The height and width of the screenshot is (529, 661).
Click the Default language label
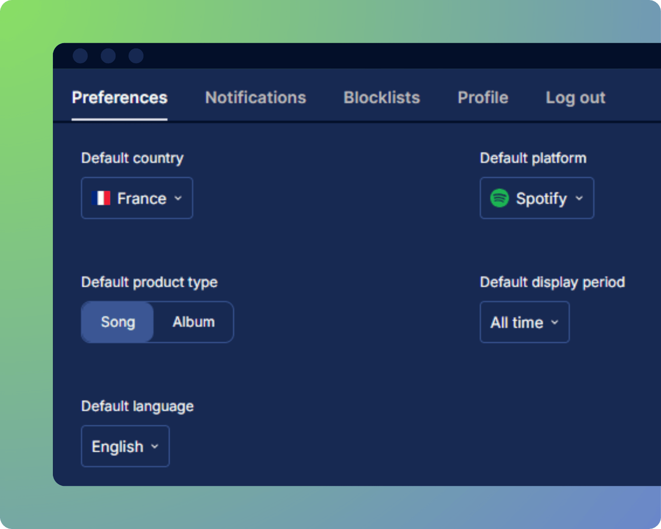point(137,406)
